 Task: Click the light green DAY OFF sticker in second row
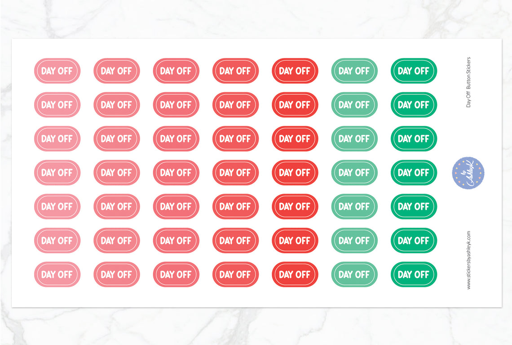coord(354,105)
